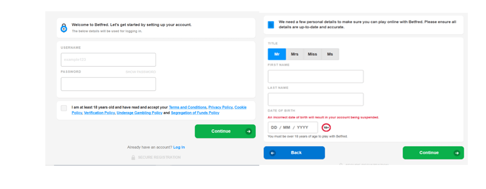Choose the Mrs title option
This screenshot has height=189, width=486.
point(295,54)
